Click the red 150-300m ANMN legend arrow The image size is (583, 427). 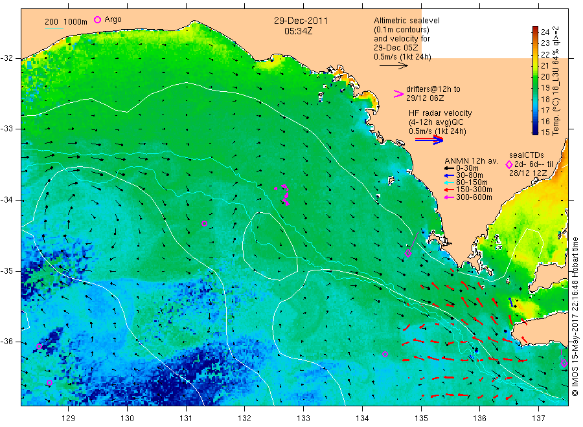[x=449, y=190]
